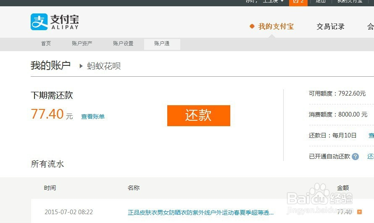Expand the orange arrow on the 77.40 transaction row

point(359,212)
